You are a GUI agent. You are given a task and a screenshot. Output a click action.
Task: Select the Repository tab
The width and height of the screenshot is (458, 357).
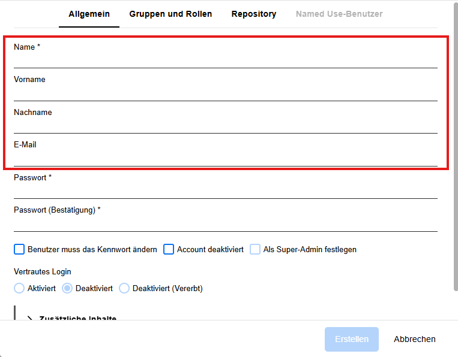pyautogui.click(x=253, y=14)
